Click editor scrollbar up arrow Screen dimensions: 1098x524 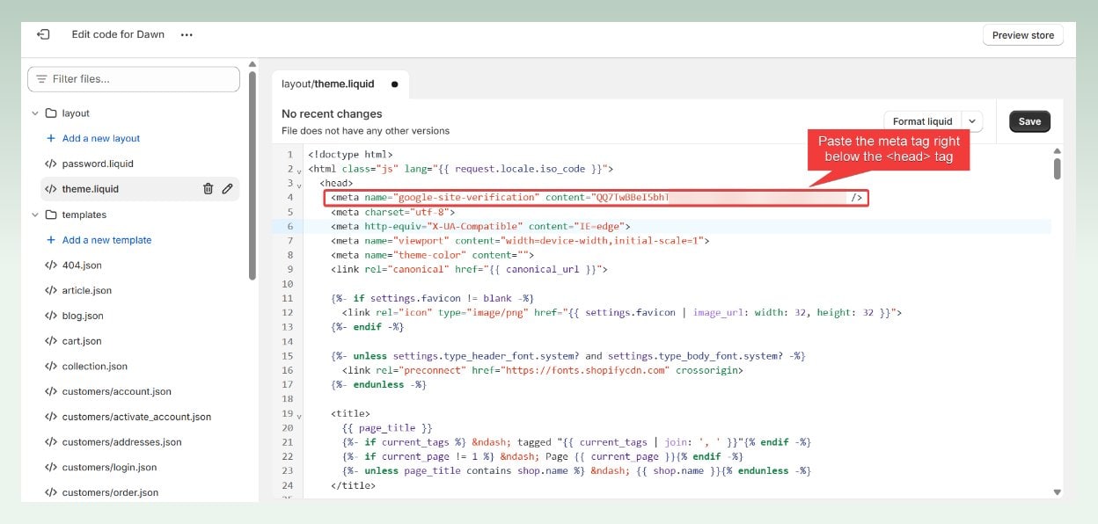coord(1057,151)
